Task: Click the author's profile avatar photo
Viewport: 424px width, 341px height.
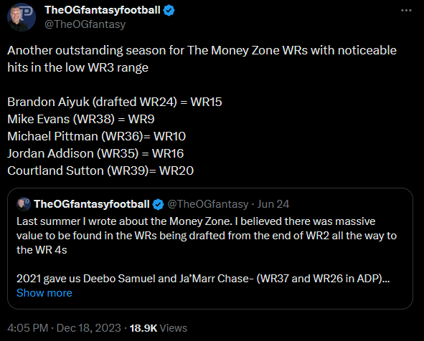Action: click(22, 17)
